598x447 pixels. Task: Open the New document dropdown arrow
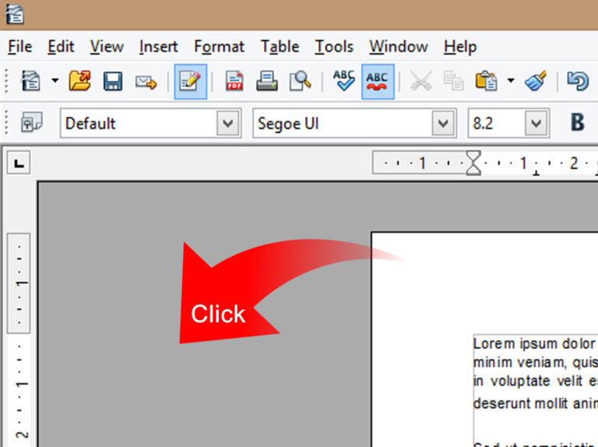pos(55,80)
